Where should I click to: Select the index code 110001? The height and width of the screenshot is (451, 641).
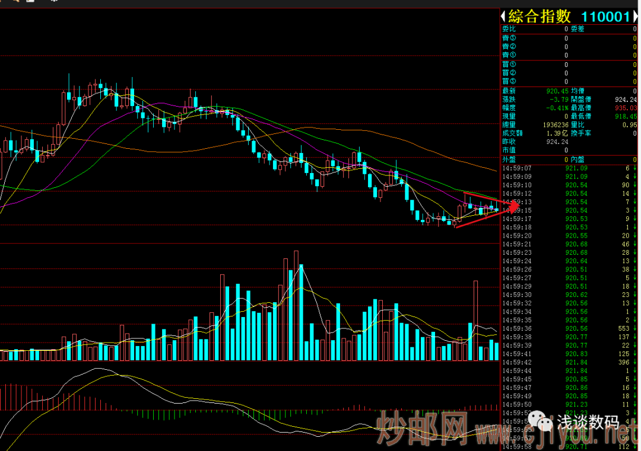tap(605, 17)
